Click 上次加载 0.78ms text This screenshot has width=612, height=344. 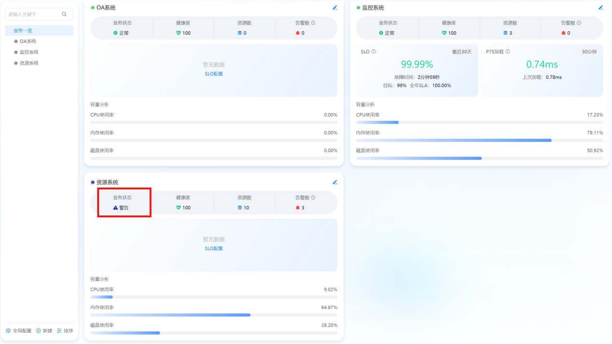[x=542, y=77]
